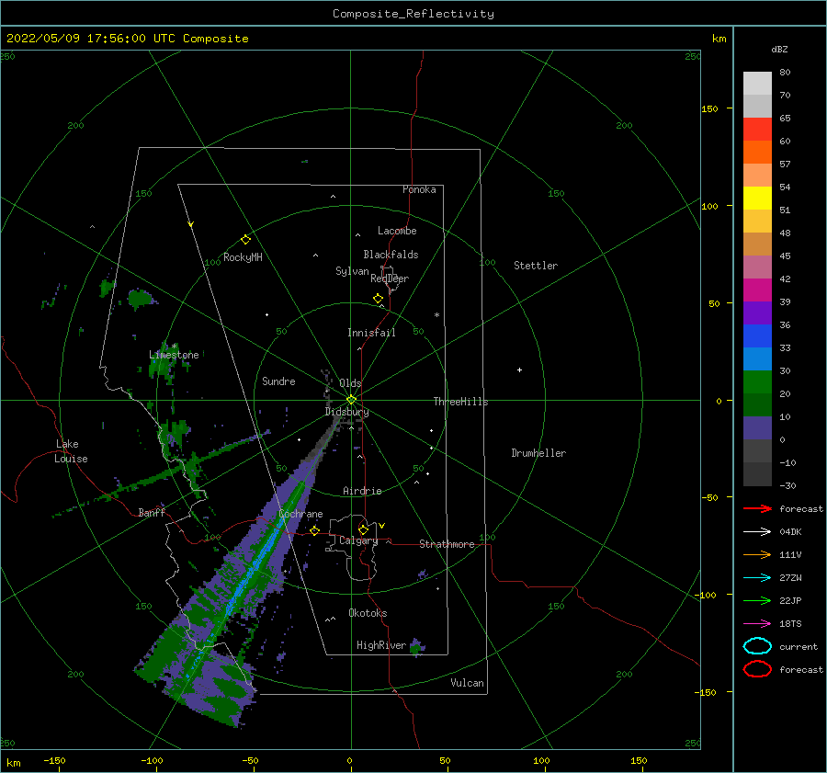Click the Sundre label

(x=278, y=381)
